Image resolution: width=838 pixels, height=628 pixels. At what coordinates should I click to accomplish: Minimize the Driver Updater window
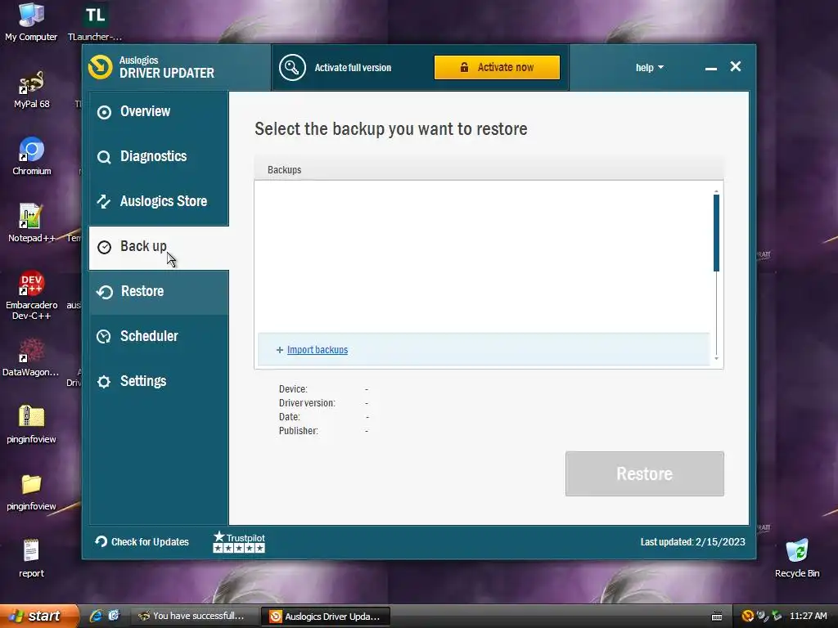click(711, 69)
